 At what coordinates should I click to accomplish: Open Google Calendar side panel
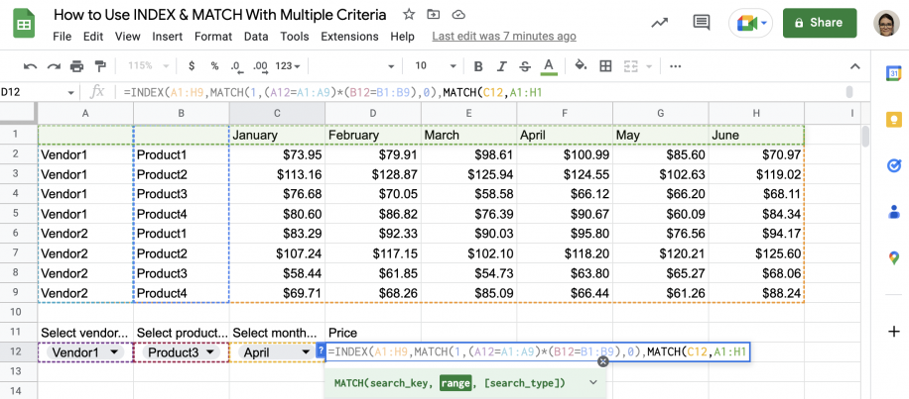tap(893, 73)
